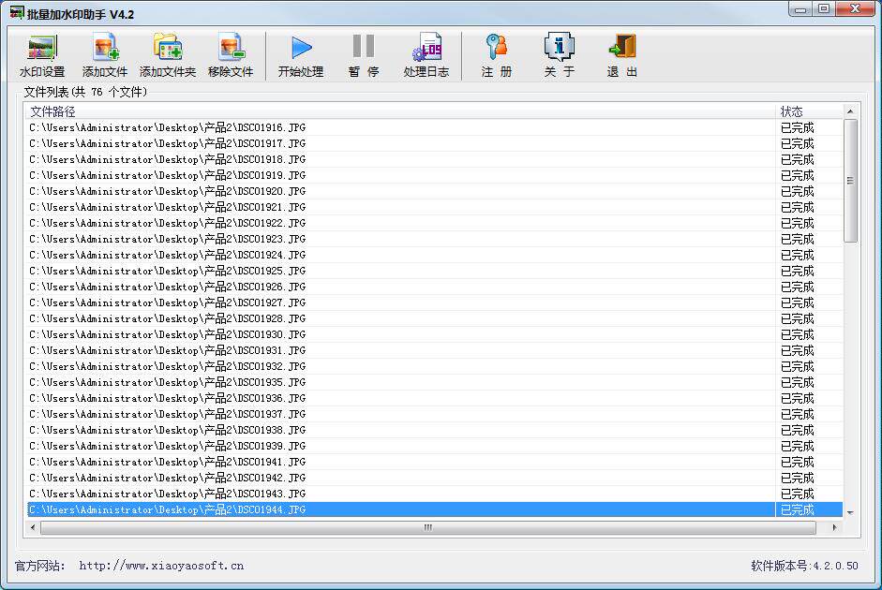The width and height of the screenshot is (882, 590).
Task: Select the row for DSC01923.JPG
Action: [x=435, y=239]
